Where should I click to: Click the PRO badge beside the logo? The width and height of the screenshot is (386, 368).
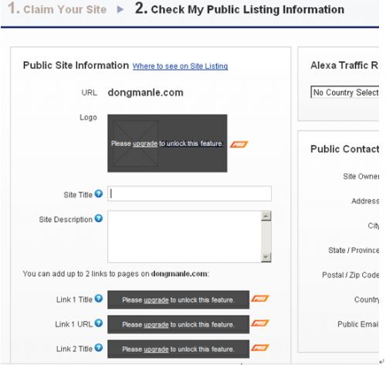point(239,145)
